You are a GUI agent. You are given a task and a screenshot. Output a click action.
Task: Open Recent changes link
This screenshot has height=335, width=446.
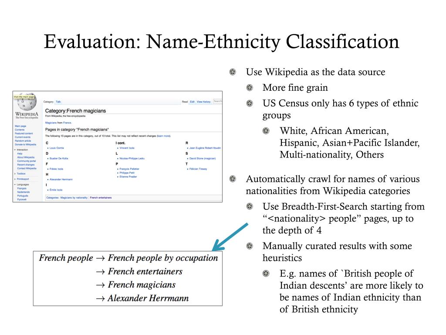click(26, 164)
